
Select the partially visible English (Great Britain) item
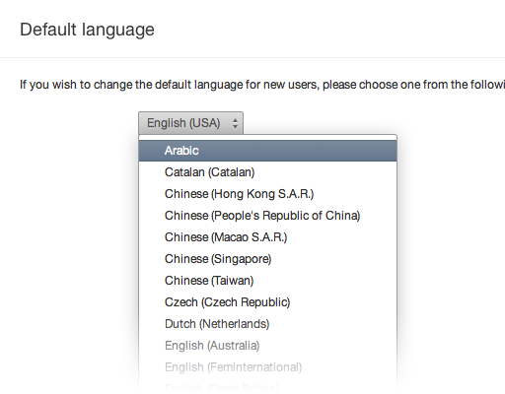click(x=267, y=387)
